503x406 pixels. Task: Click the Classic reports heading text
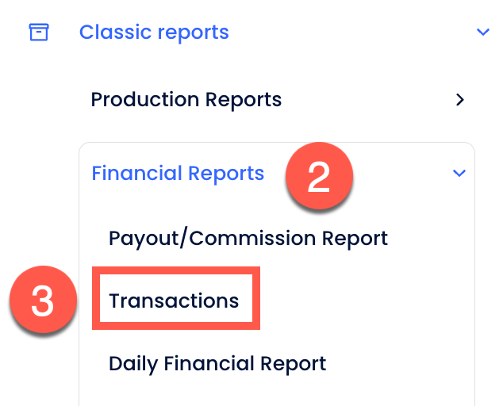pos(154,33)
